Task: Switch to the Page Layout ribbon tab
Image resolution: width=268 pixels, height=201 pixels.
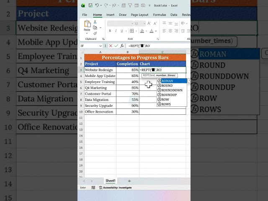Action: [139, 15]
